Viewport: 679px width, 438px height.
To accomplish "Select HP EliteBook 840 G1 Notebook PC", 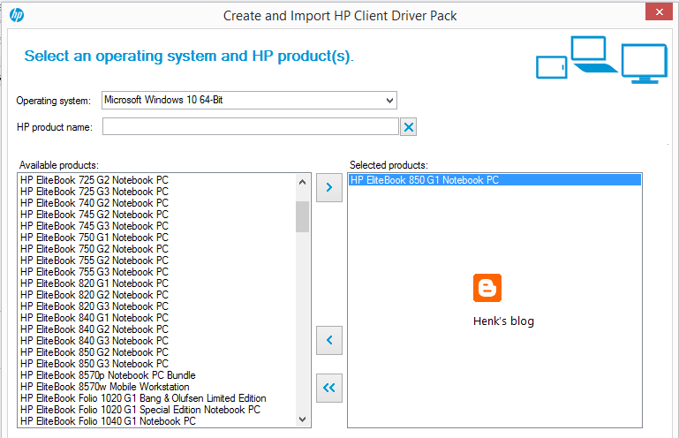I will coord(94,318).
